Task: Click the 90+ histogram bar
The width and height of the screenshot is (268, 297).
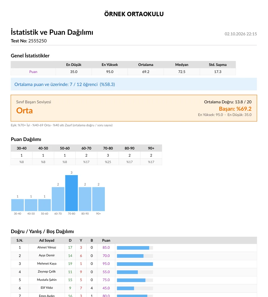Action: 99,199
